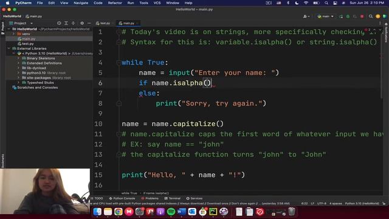
Task: Collapse the Python 3.10 (HelloWorld) node
Action: pyautogui.click(x=13, y=54)
